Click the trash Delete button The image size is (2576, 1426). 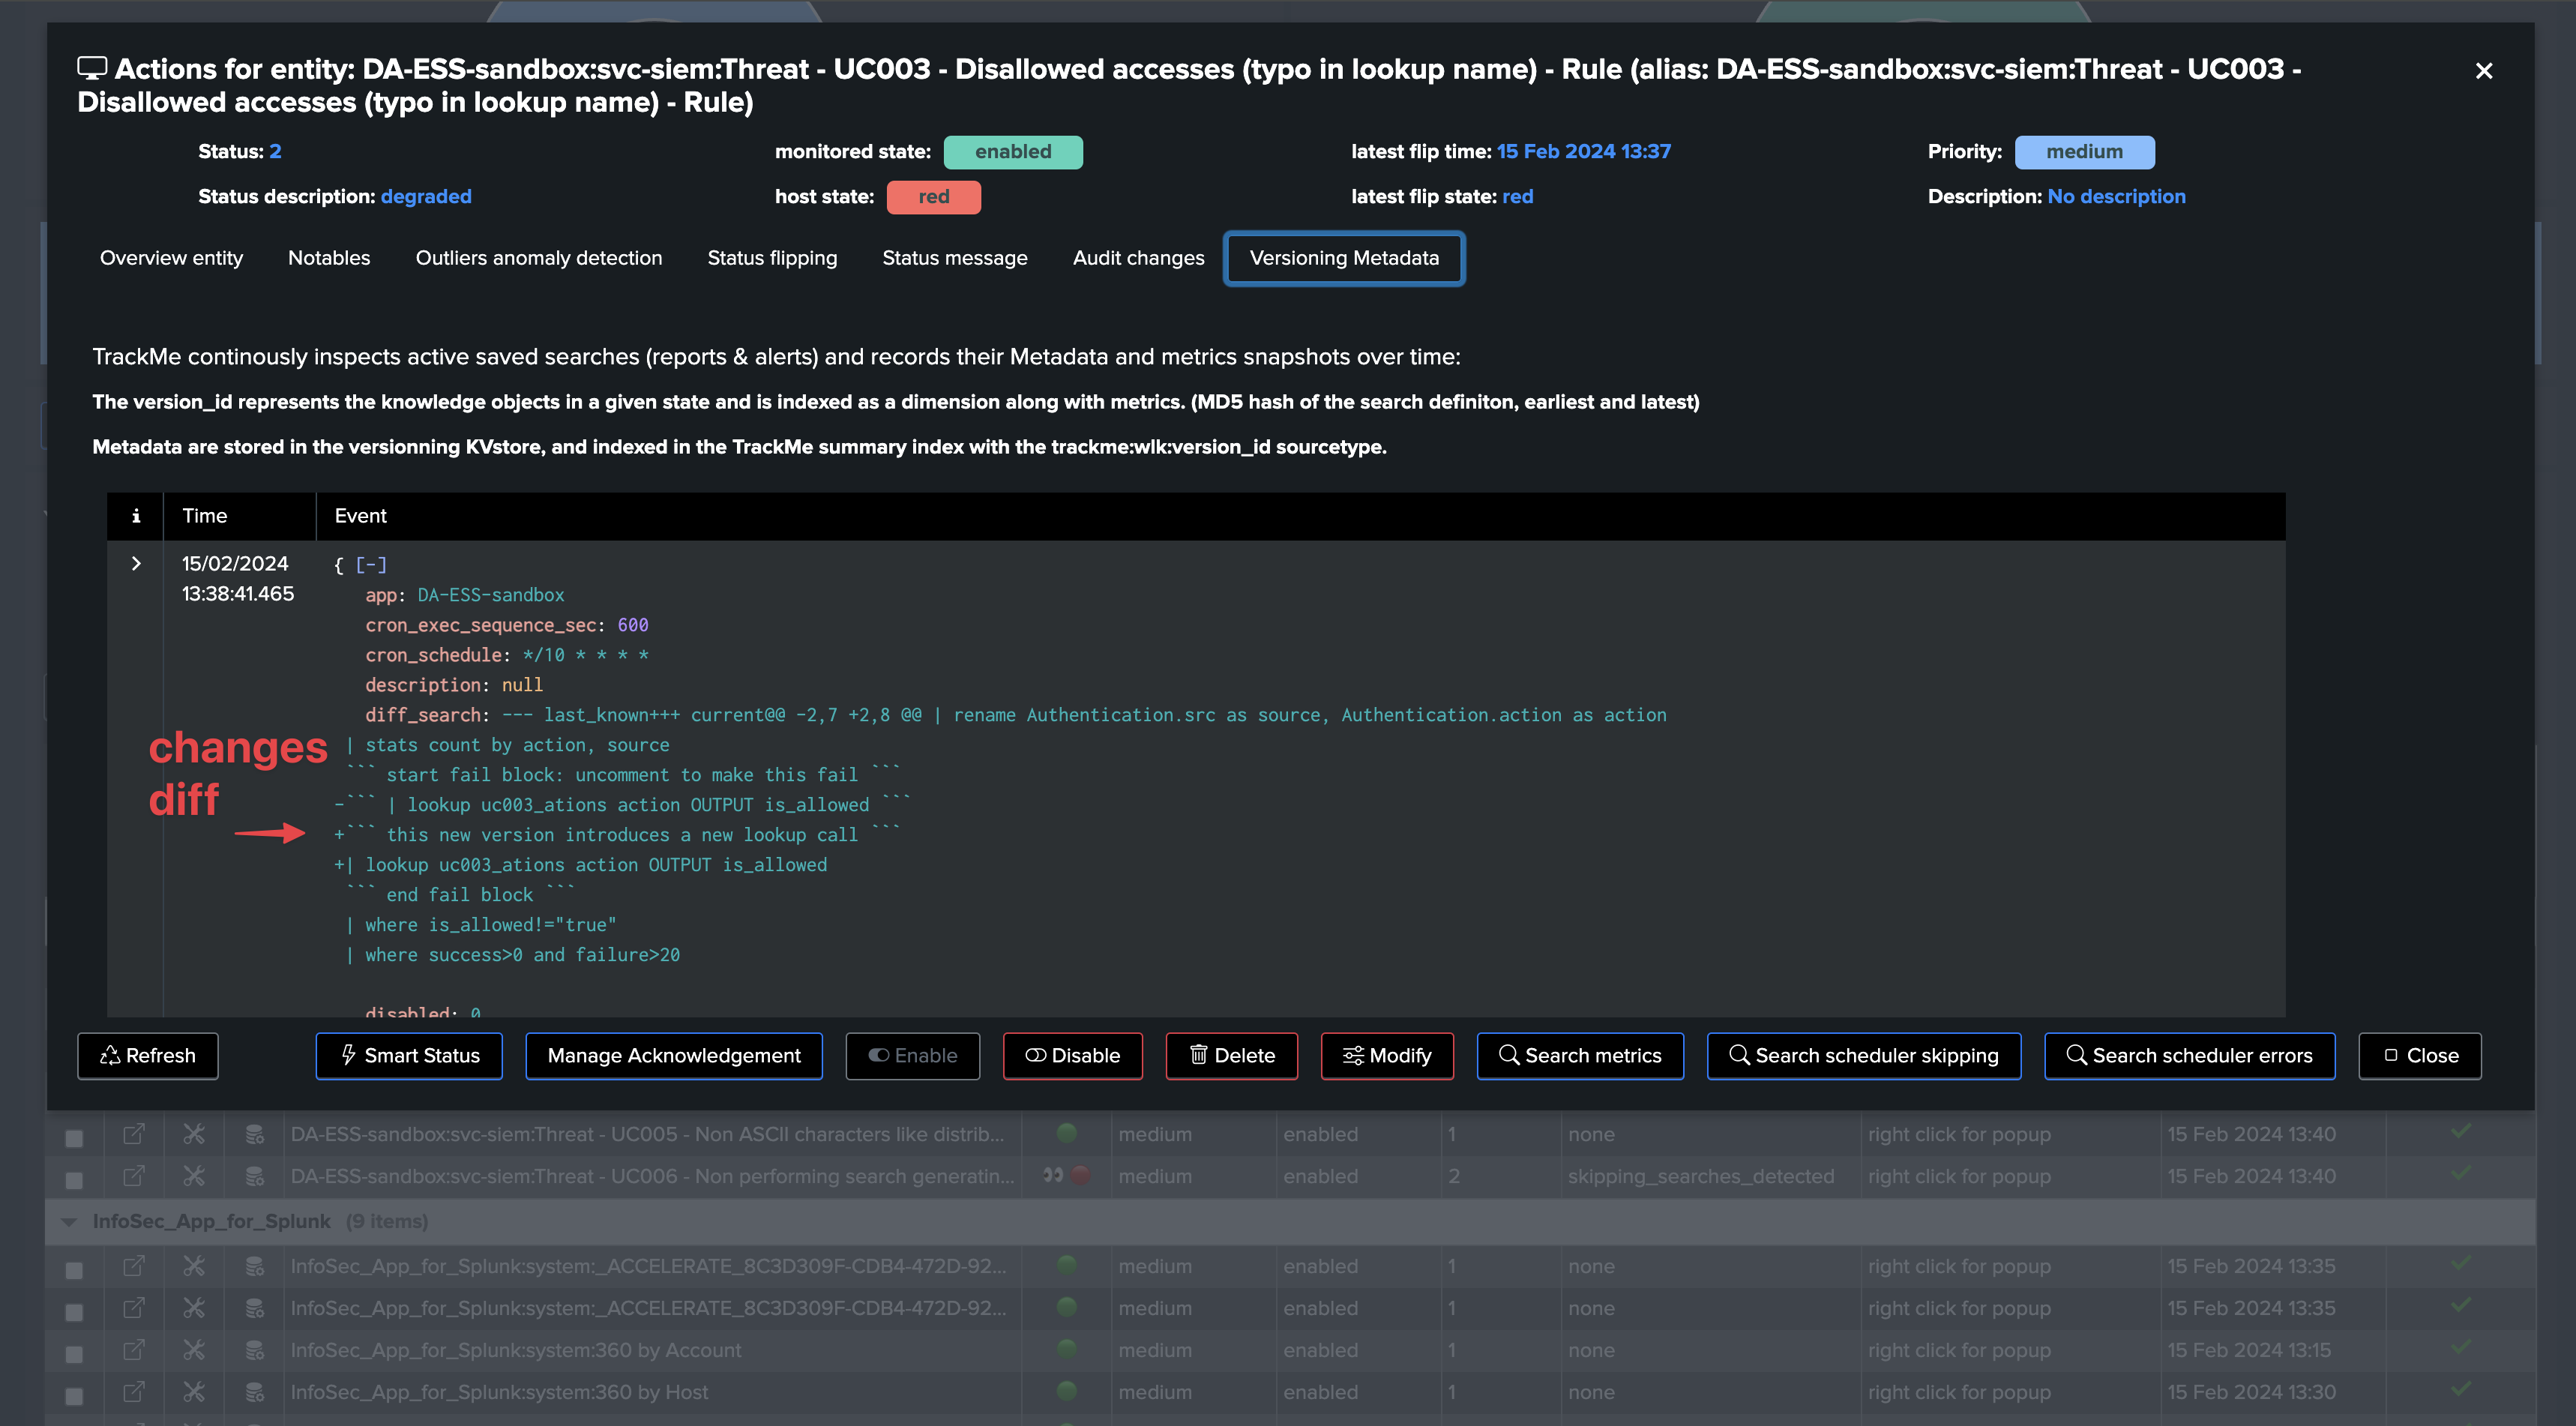tap(1231, 1056)
